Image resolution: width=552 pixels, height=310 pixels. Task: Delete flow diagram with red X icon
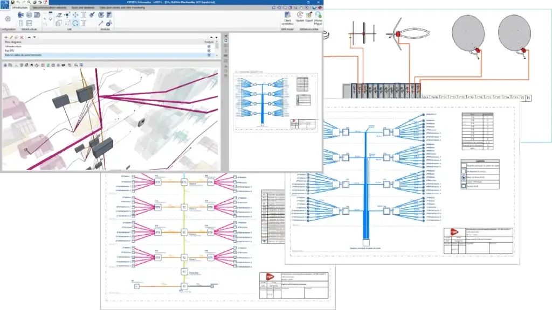21,37
